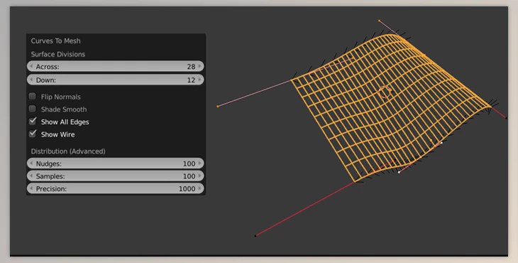Enable the Shade Smooth checkbox
Viewport: 518px width, 263px height.
pyautogui.click(x=33, y=109)
